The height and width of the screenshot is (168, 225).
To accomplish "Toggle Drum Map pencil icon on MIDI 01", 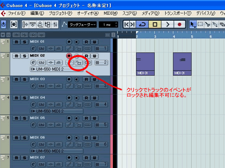I will coord(70,48).
